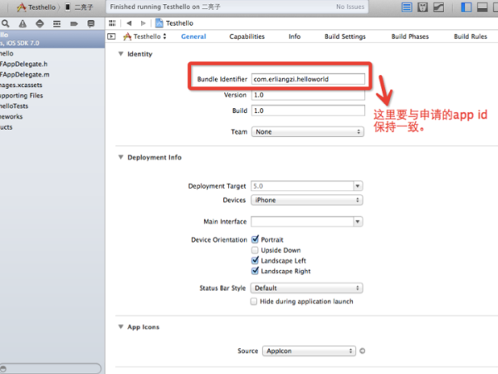Open the log navigator speech-bubble icon

(90, 23)
